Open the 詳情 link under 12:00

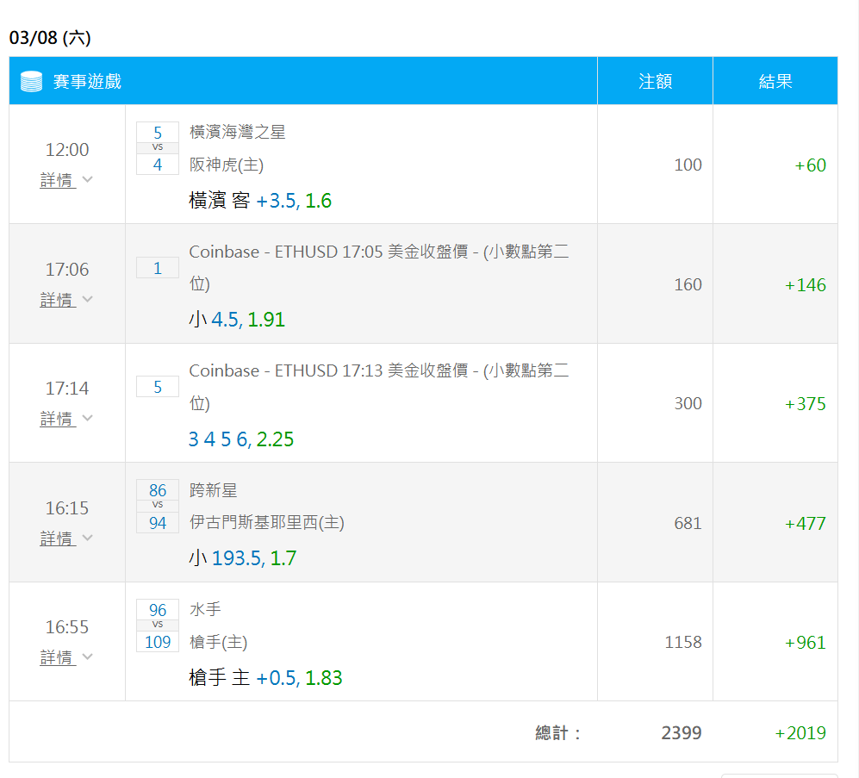pyautogui.click(x=57, y=180)
